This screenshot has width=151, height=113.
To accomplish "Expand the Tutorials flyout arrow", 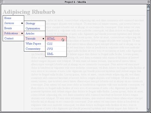I will point(43,39).
